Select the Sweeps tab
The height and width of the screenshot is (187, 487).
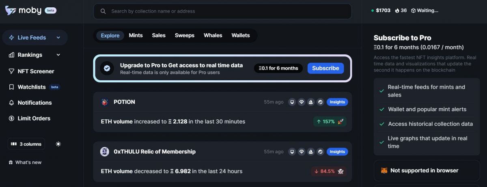click(x=184, y=35)
